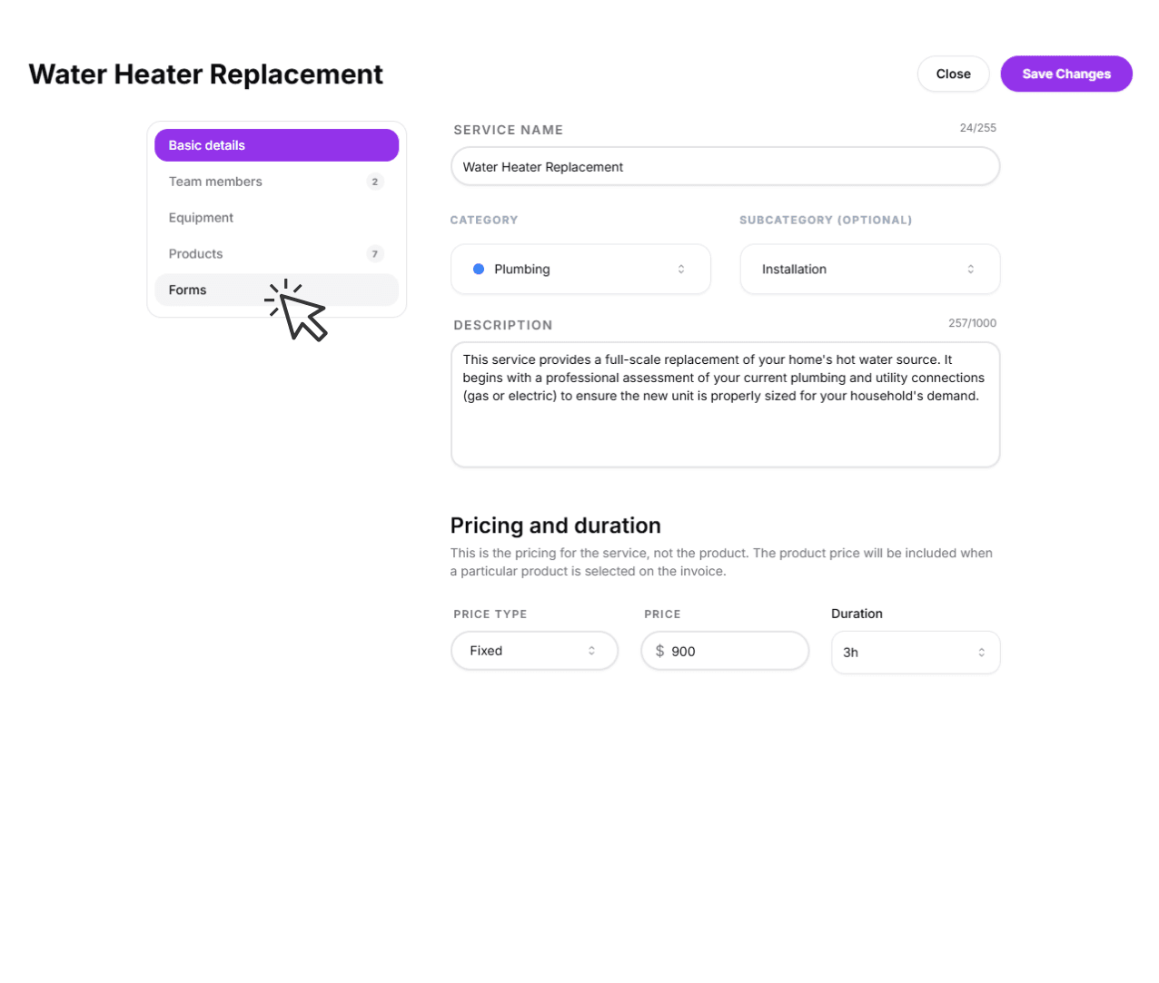Select the Forms sidebar item

188,290
